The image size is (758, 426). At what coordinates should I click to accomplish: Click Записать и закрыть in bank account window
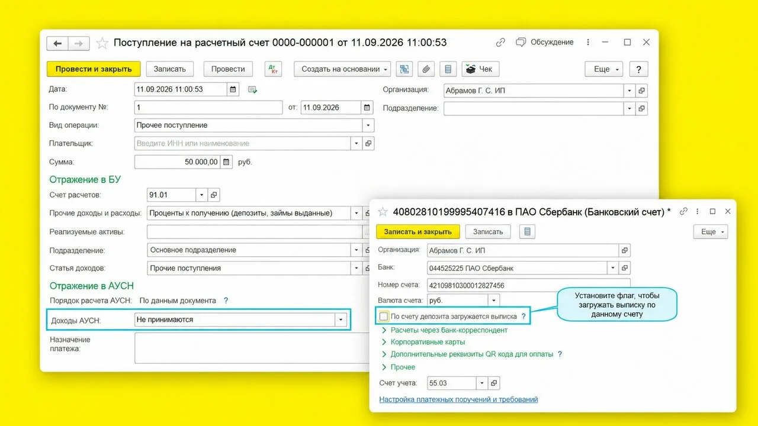click(417, 232)
